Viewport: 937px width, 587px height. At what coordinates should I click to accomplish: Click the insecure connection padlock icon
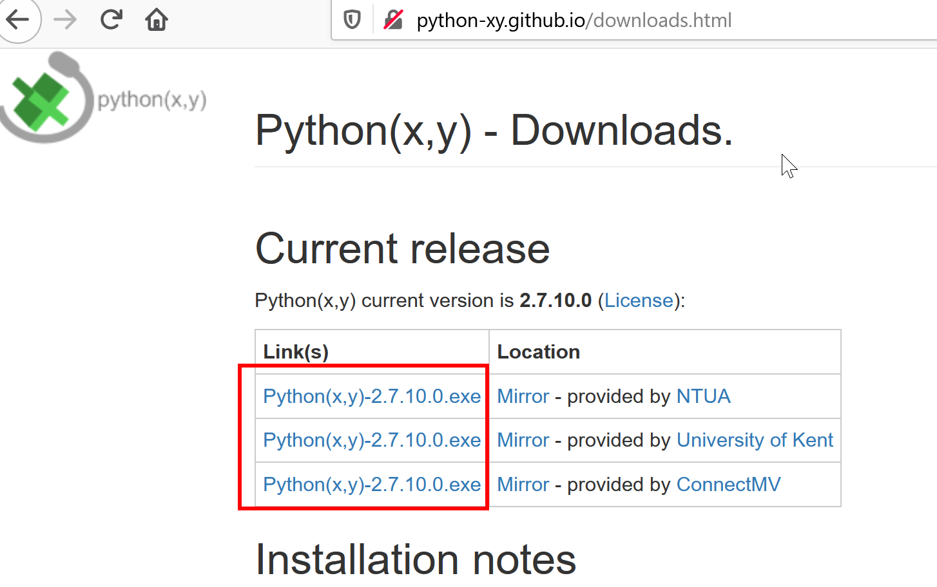pos(393,20)
